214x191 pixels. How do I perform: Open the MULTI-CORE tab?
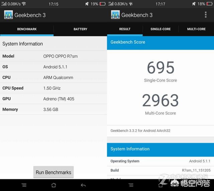point(196,29)
